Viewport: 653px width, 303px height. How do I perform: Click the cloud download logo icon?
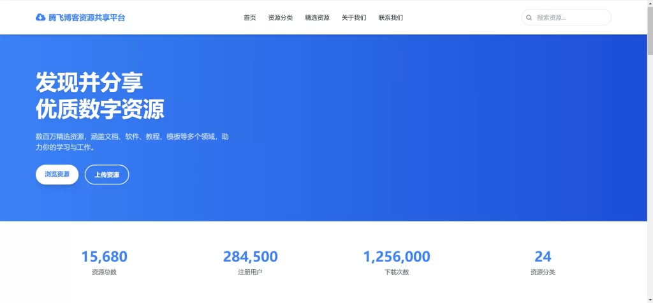click(x=40, y=17)
